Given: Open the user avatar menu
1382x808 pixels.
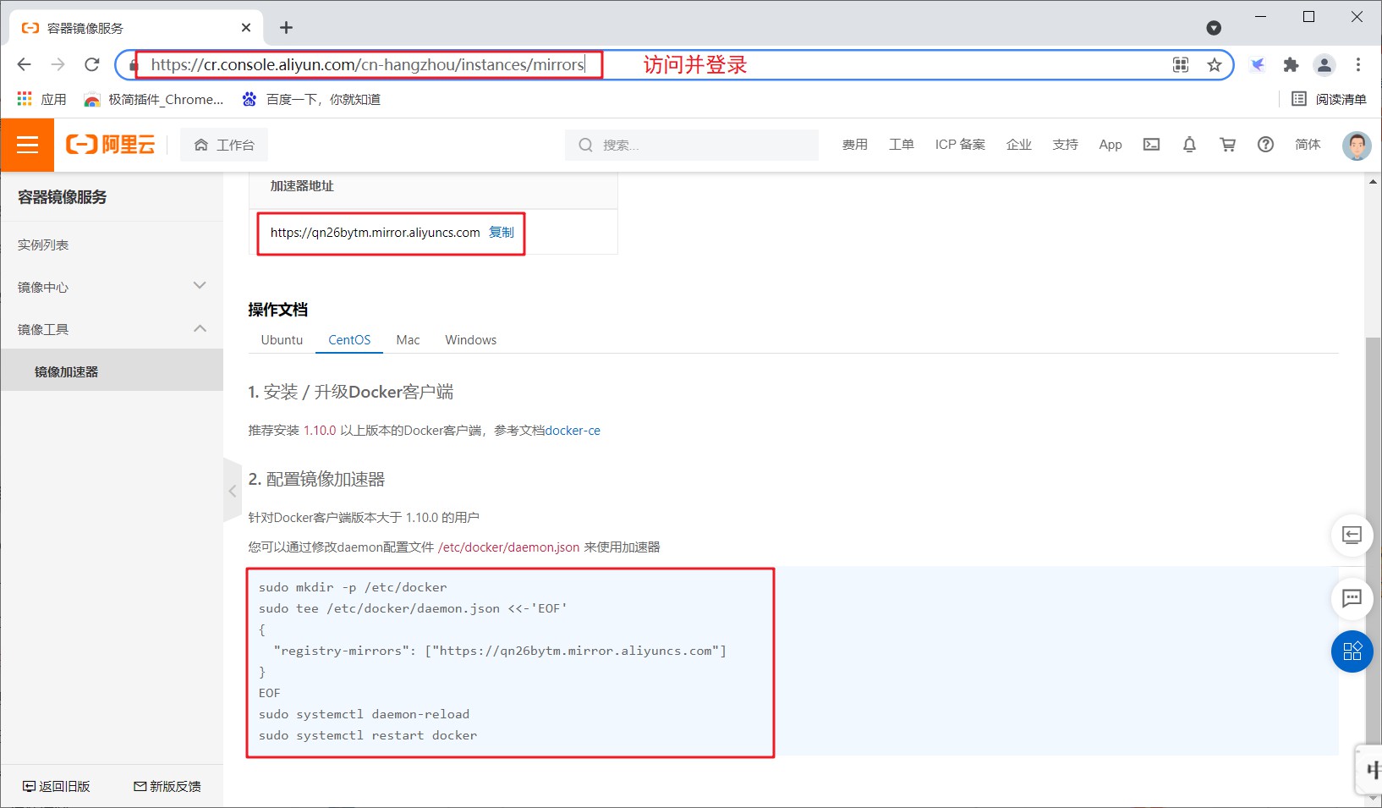Looking at the screenshot, I should [1357, 146].
